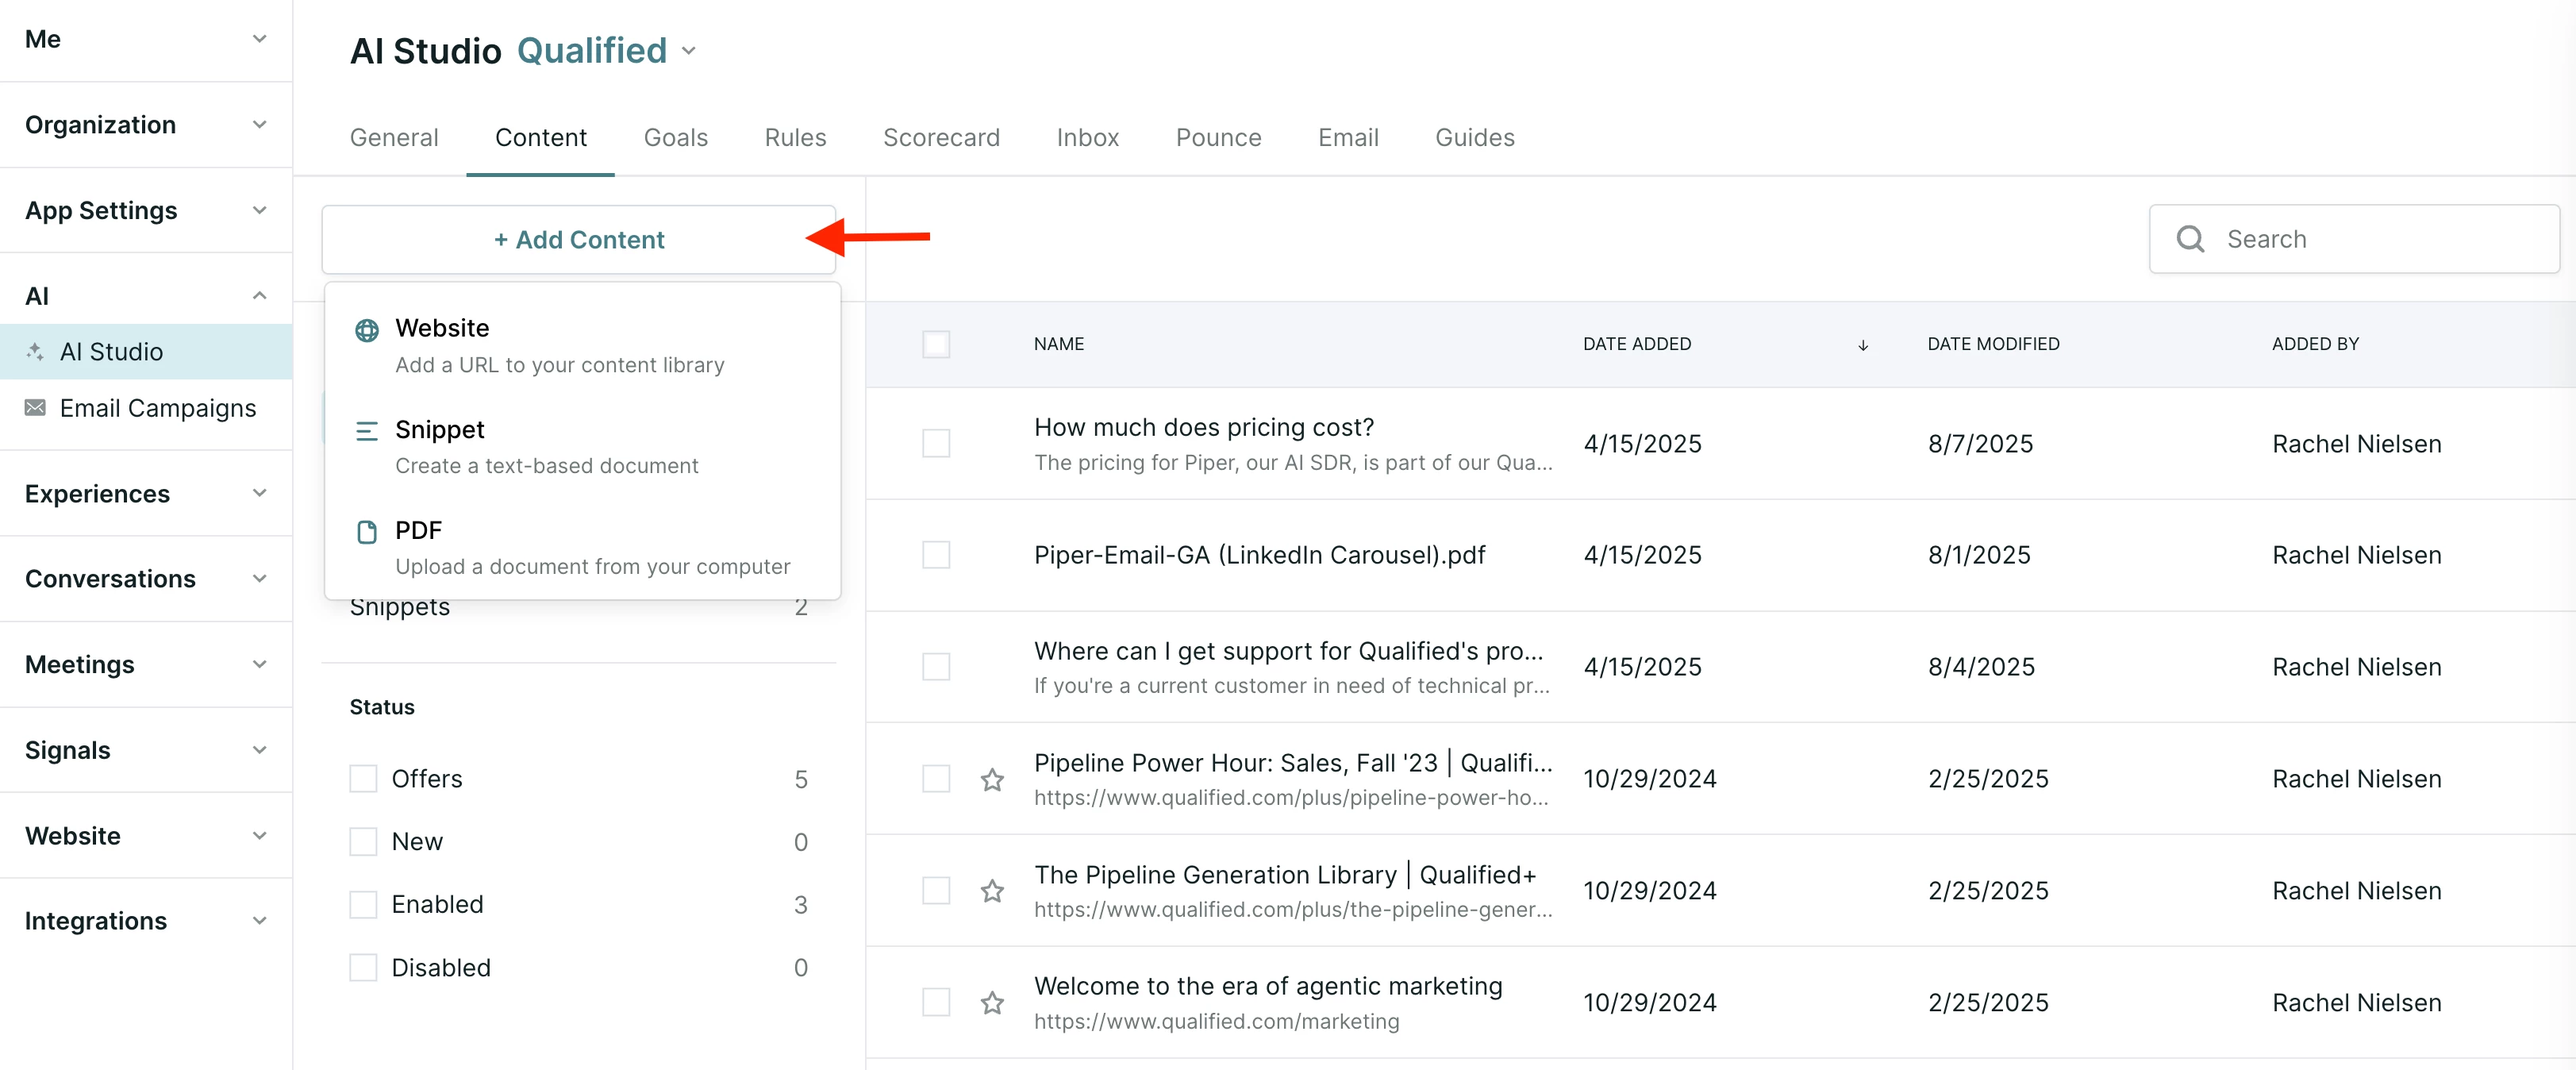Sort by the Name column header

point(1059,344)
